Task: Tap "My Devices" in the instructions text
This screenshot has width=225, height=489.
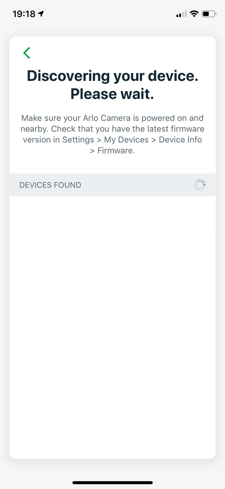Action: (126, 140)
